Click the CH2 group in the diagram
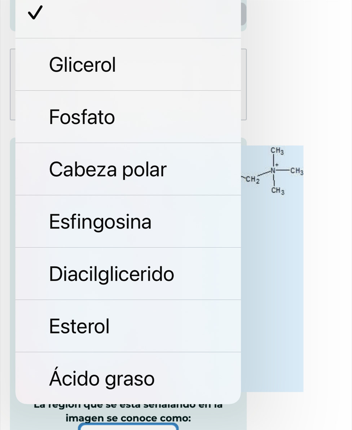 coord(252,178)
